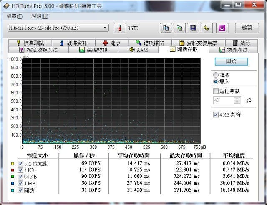Uncheck the 隨機 checkbox
Image resolution: width=267 pixels, height=205 pixels.
tap(20, 190)
